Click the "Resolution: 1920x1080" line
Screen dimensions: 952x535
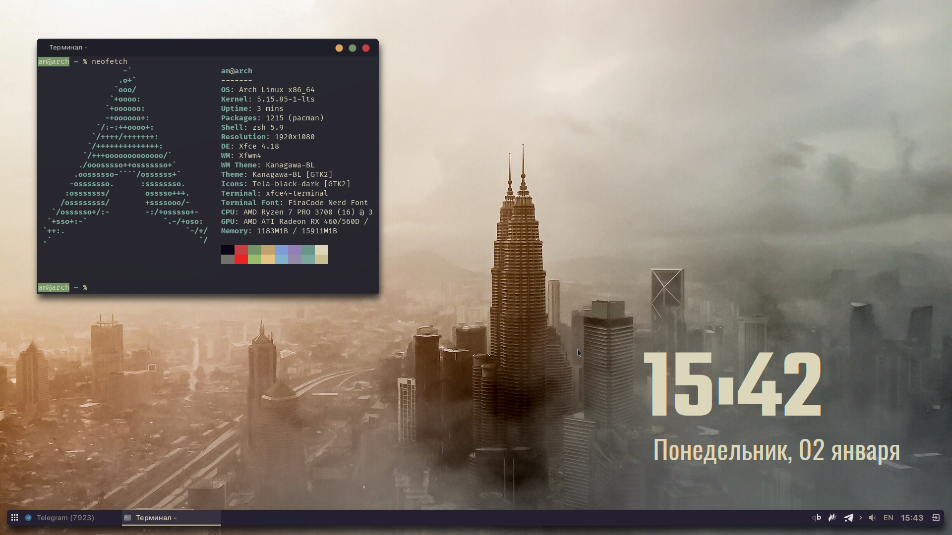tap(268, 137)
